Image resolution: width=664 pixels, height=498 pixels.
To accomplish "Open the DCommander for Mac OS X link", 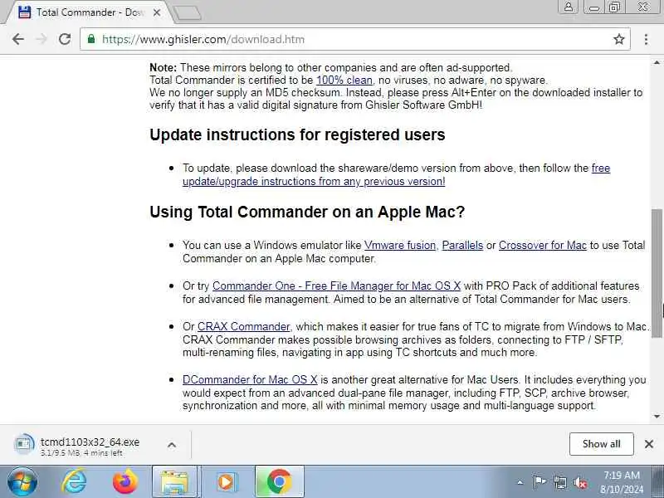I will click(250, 379).
